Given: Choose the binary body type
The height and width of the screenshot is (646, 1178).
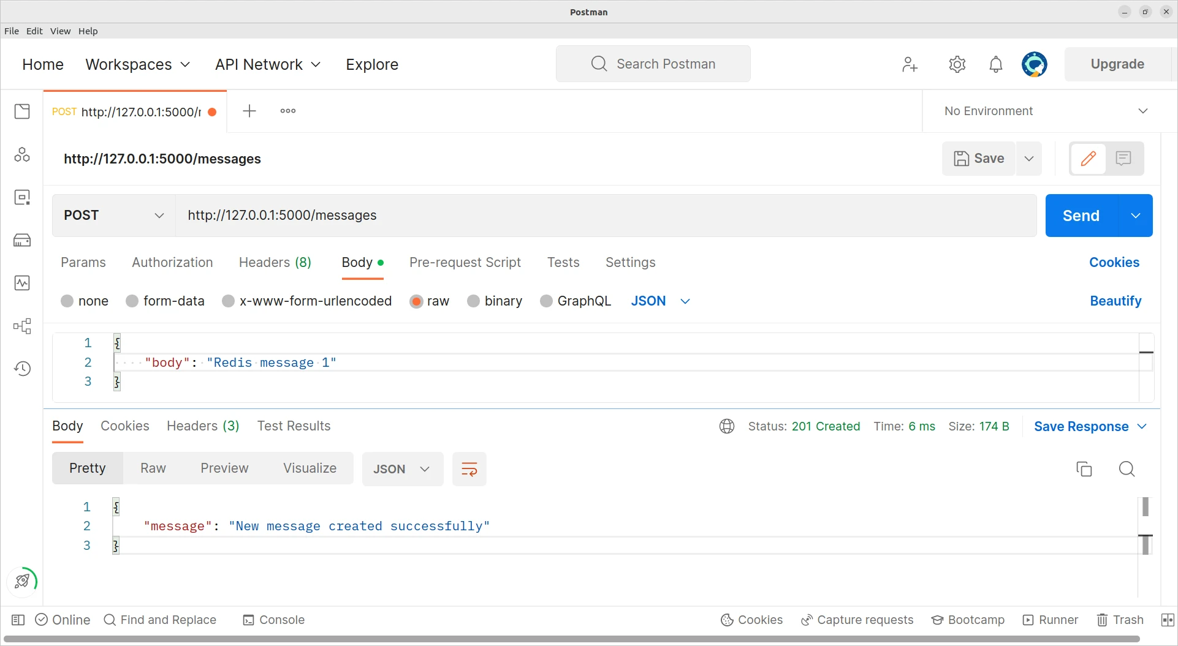Looking at the screenshot, I should click(473, 301).
